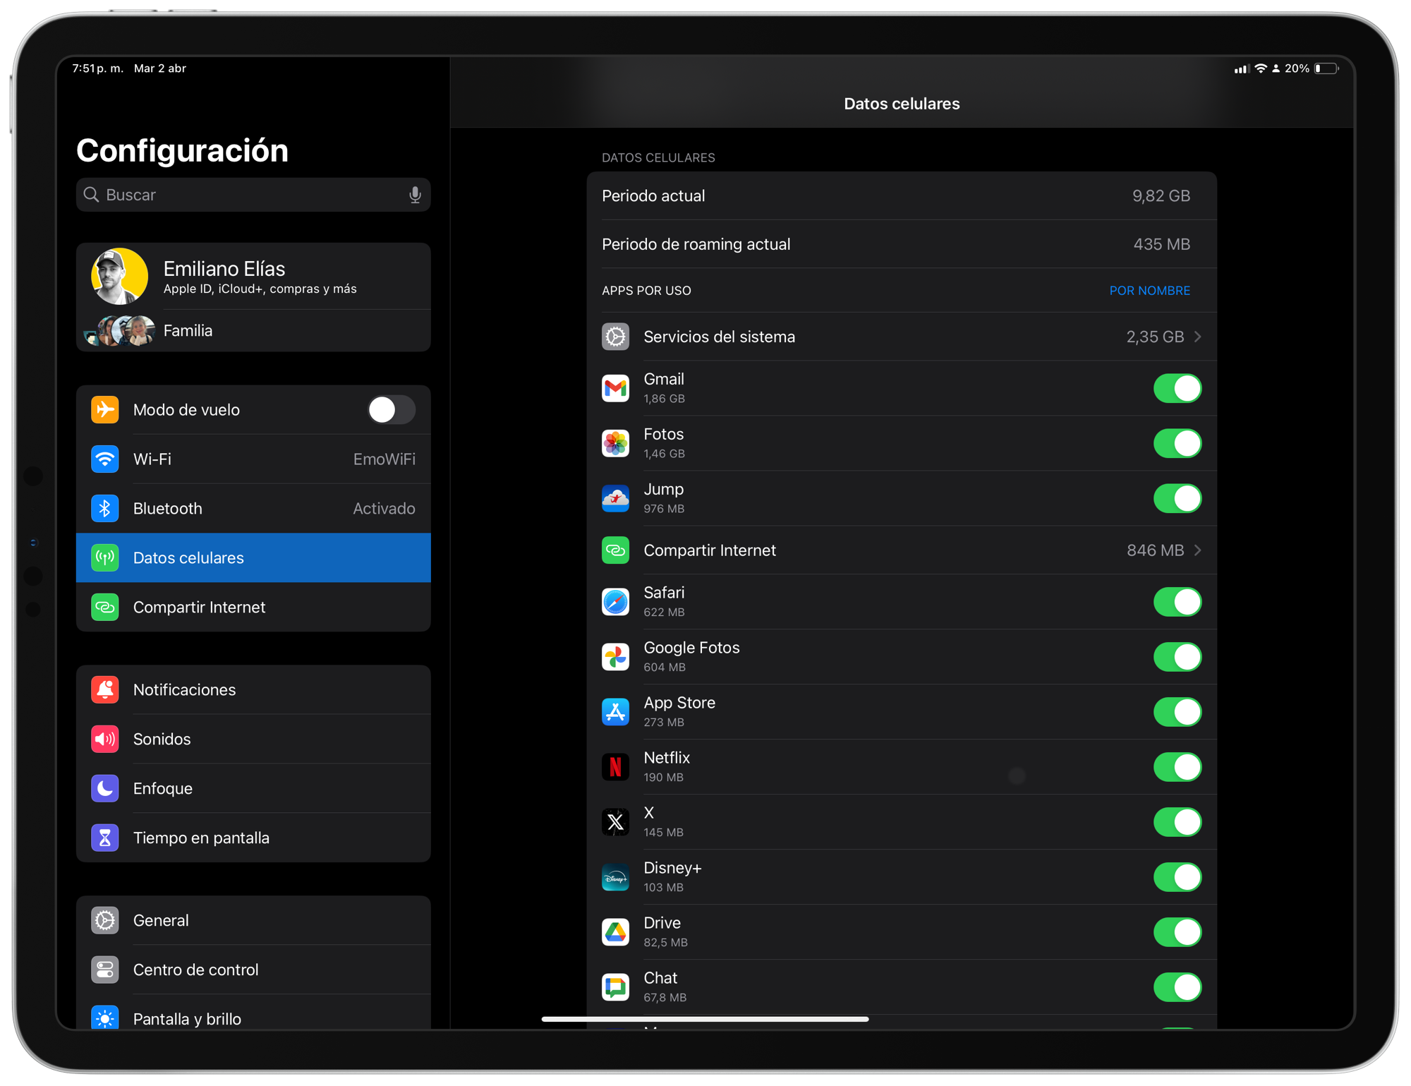Tap the Safari compass icon
1411x1086 pixels.
[615, 602]
